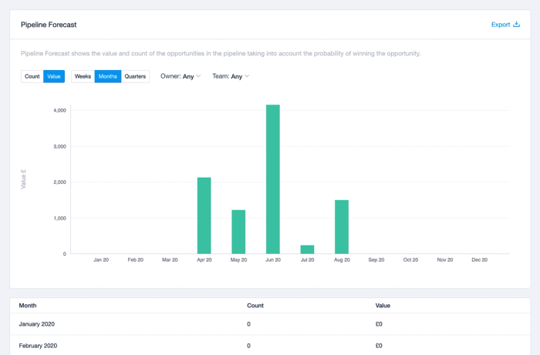Click the Apr 20 bar in chart
The image size is (540, 355).
point(204,216)
